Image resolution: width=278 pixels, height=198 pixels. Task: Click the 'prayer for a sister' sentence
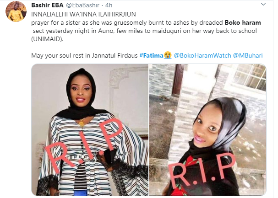[127, 23]
